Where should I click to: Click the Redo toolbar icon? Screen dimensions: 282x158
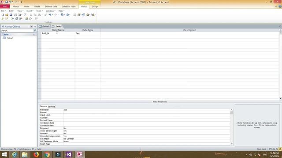point(56,15)
